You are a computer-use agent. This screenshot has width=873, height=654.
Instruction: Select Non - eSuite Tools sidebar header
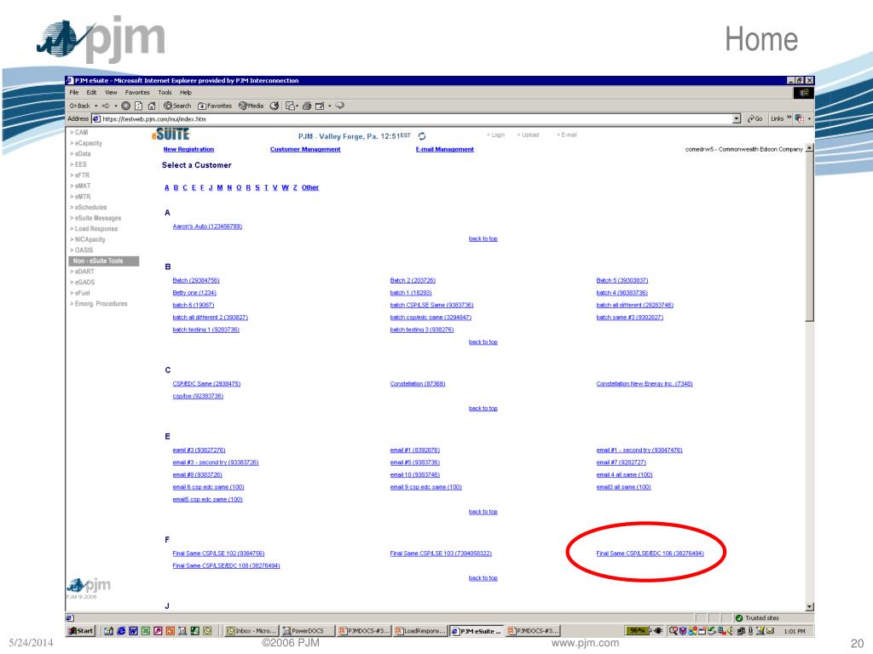point(103,261)
